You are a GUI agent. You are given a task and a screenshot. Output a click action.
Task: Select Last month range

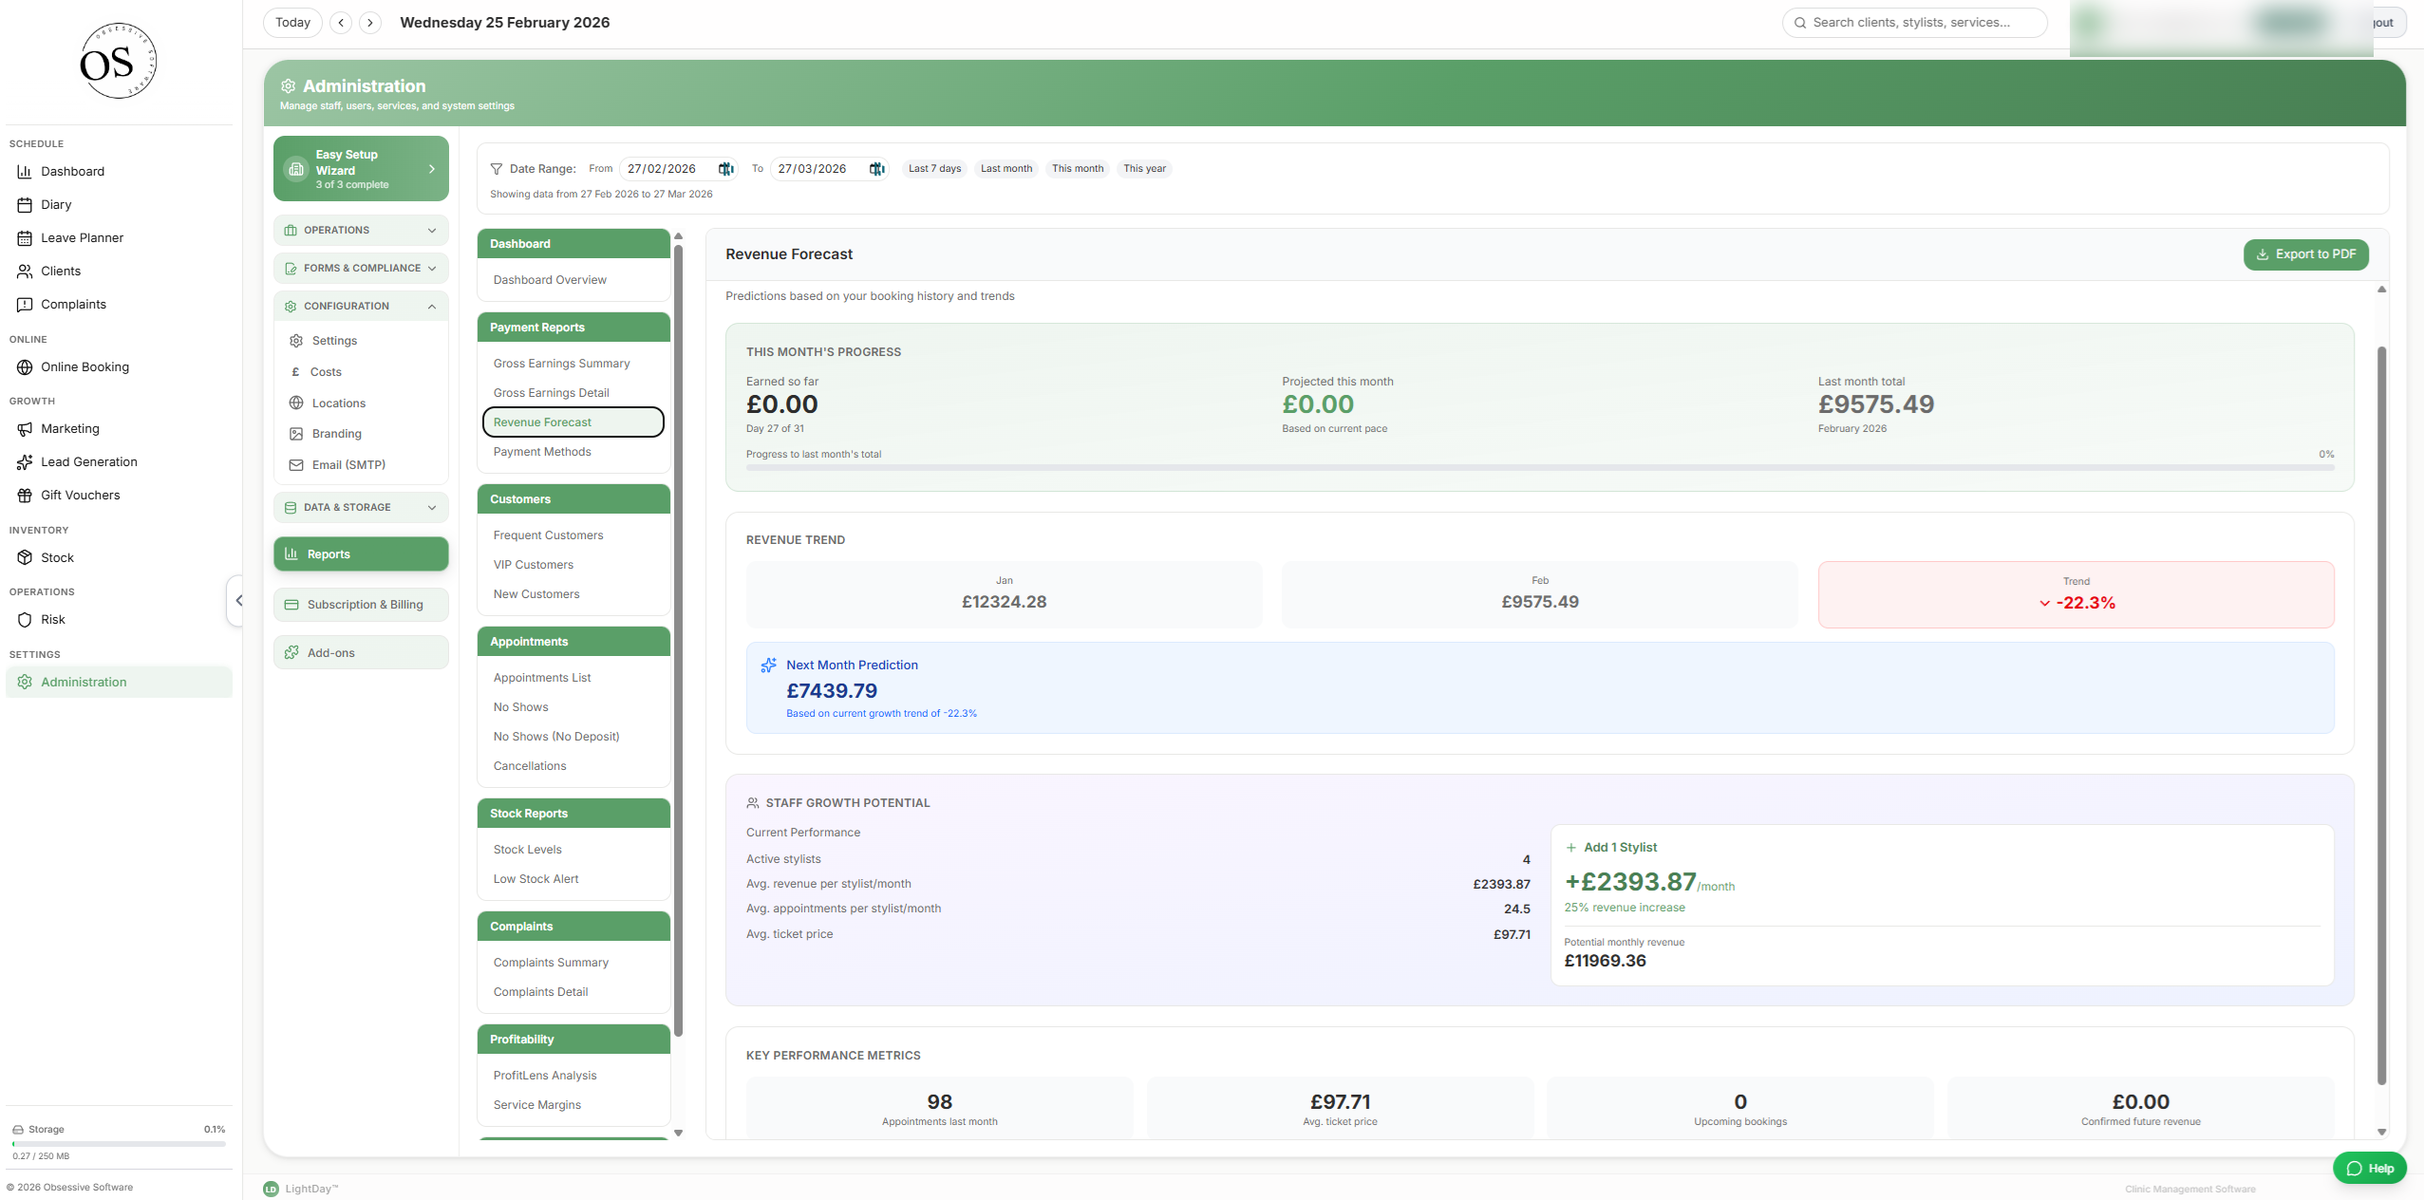(1005, 169)
